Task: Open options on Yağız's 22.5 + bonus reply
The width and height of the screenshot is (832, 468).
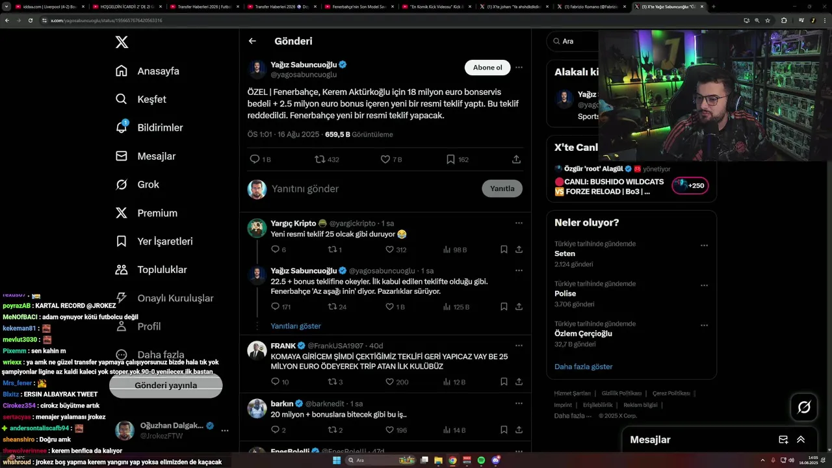Action: coord(519,270)
